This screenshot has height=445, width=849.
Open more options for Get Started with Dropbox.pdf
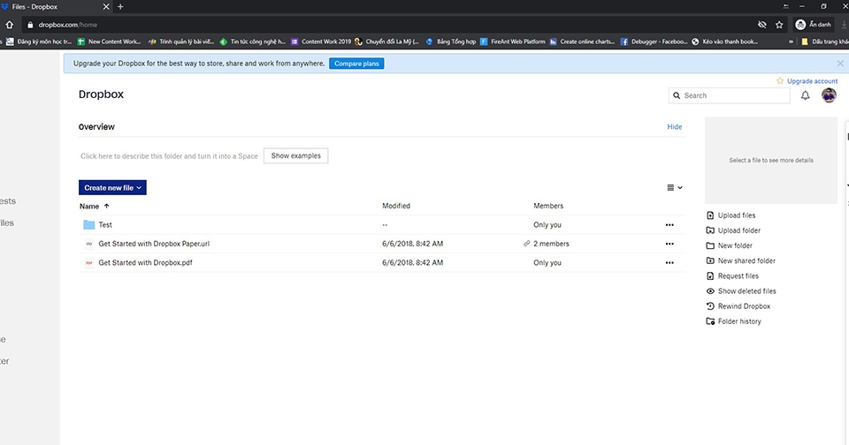669,263
